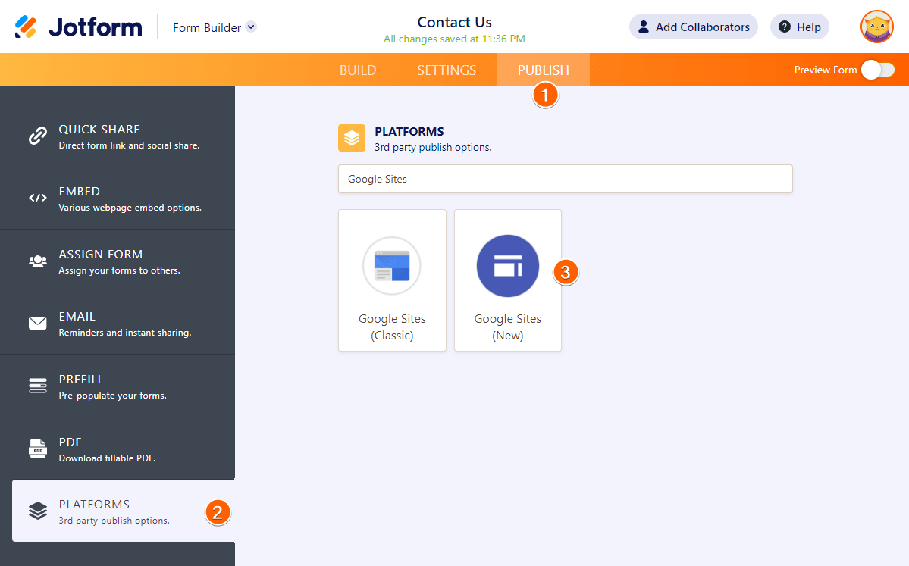The image size is (909, 566).
Task: Click the Jotform wordmark text
Action: tap(95, 27)
